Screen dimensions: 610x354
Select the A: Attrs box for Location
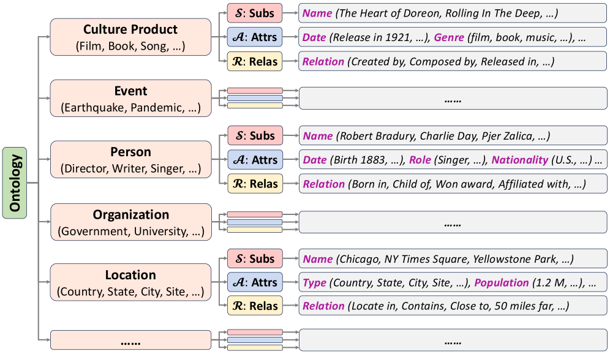point(255,282)
